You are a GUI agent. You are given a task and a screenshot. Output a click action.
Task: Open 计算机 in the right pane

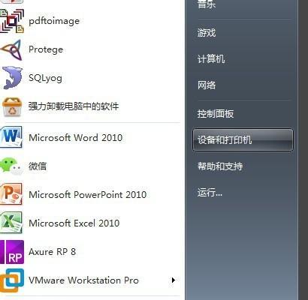point(211,59)
